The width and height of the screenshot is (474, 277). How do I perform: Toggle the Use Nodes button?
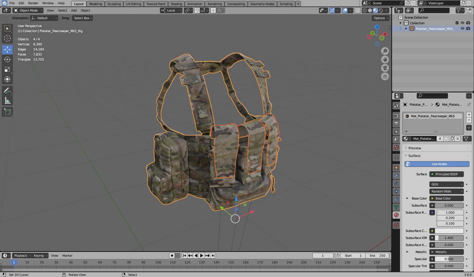(437, 164)
